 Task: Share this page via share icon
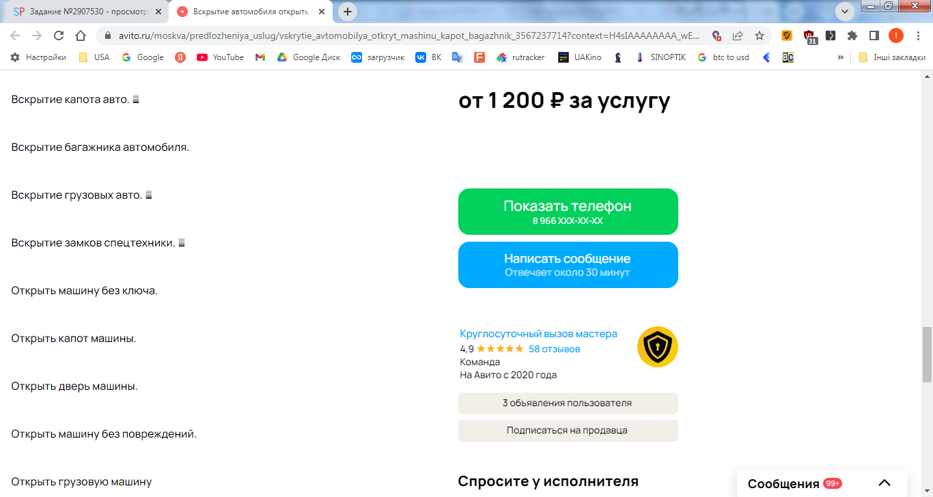click(x=738, y=36)
